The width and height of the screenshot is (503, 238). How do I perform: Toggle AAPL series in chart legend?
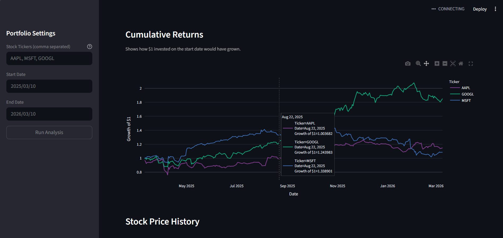[x=460, y=88]
